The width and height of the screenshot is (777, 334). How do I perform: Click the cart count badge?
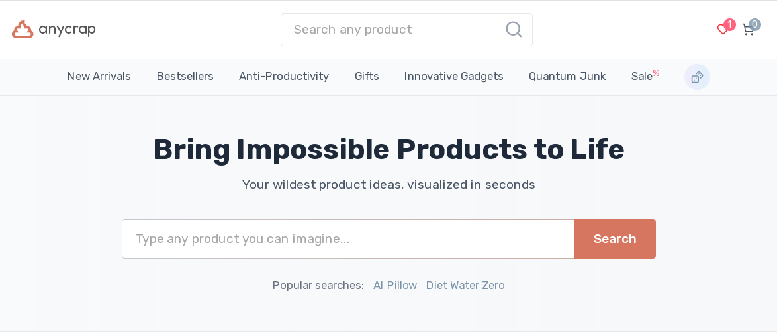(x=755, y=24)
